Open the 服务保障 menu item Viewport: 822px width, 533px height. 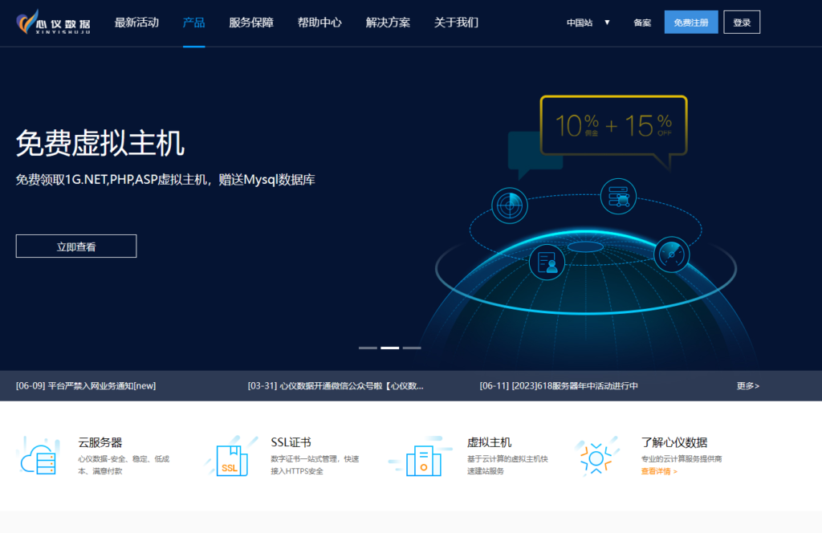click(251, 22)
